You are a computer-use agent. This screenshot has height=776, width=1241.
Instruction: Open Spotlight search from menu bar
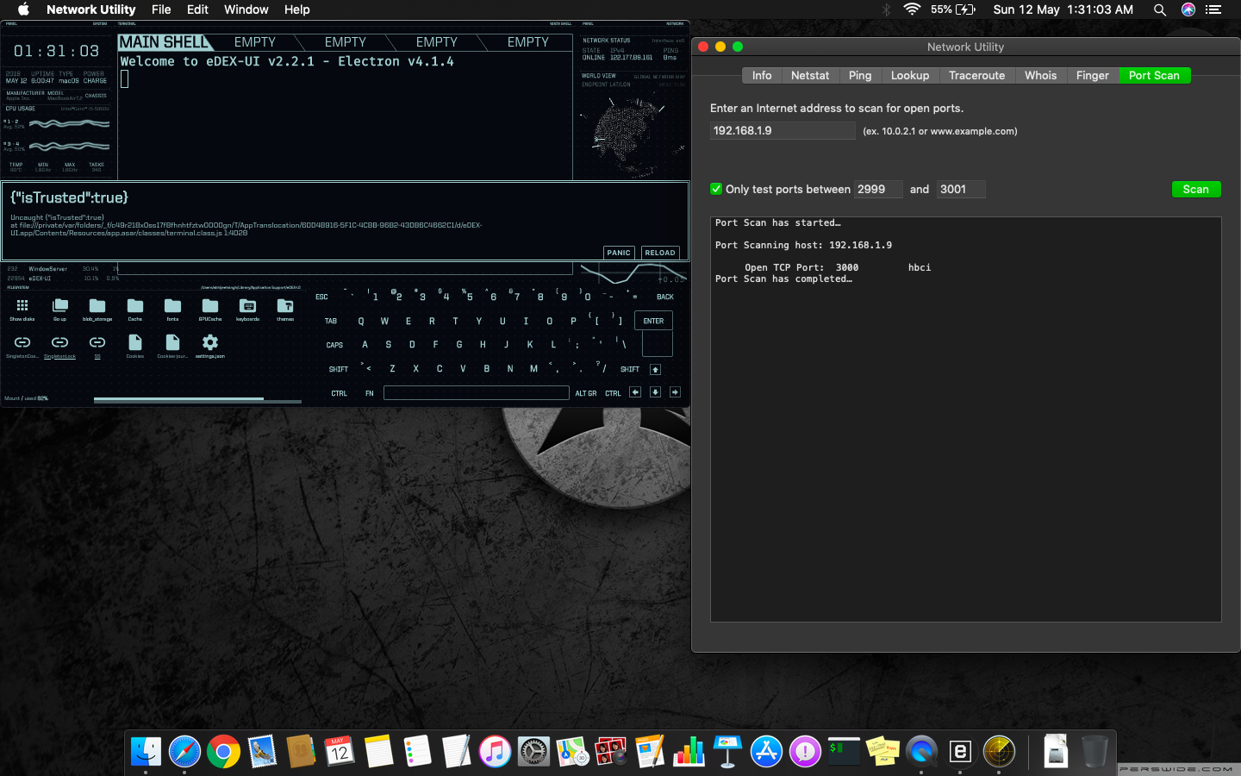coord(1160,9)
